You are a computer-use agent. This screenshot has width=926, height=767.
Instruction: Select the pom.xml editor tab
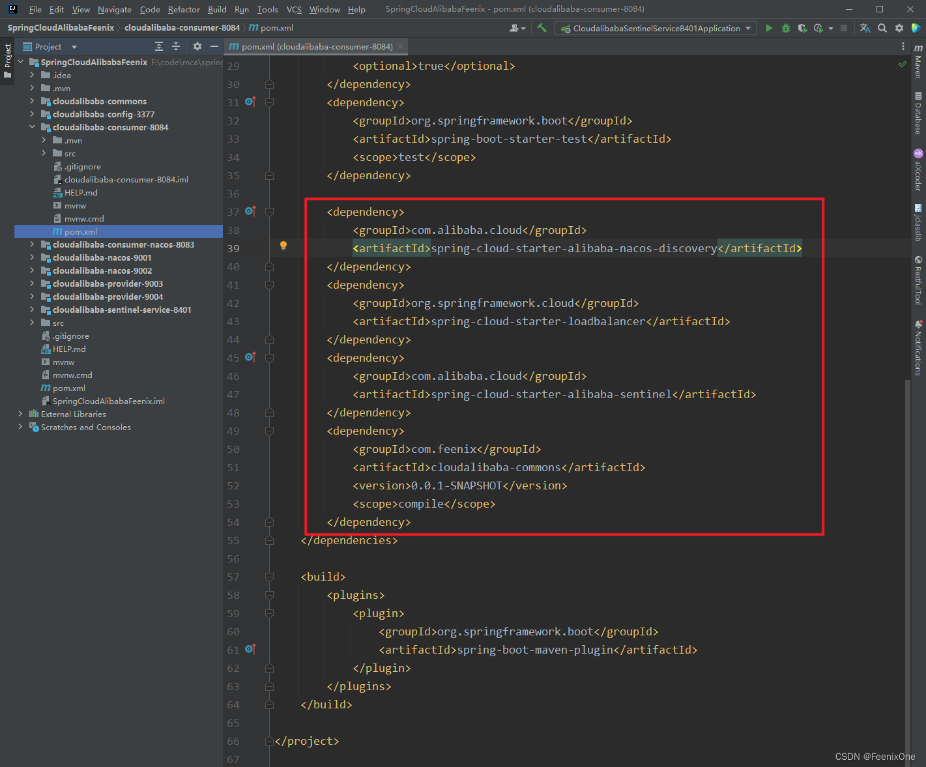[316, 46]
